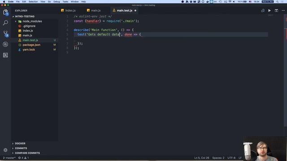Open the Manage gear settings menu
Viewport: 287px width, 161px height.
(x=5, y=150)
